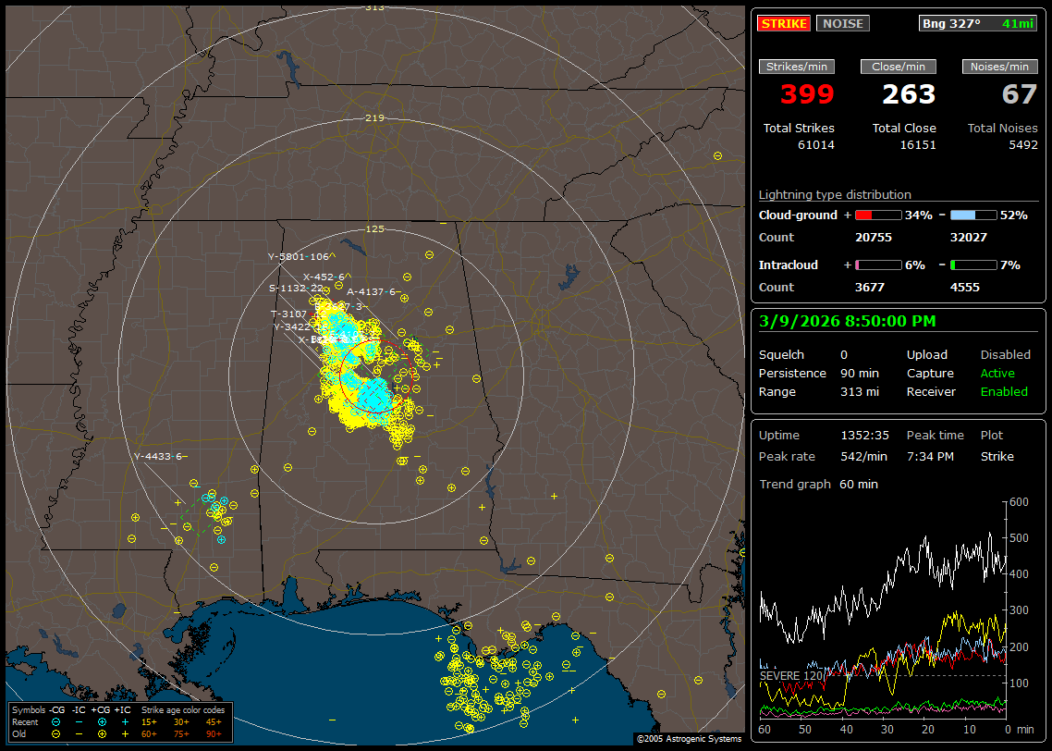This screenshot has height=751, width=1052.
Task: Click the cyan Recent +CG legend symbol
Action: coord(102,721)
